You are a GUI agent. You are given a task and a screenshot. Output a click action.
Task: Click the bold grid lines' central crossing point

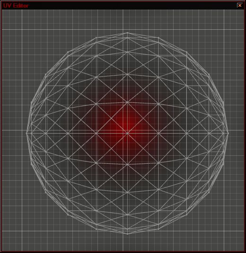tap(123, 130)
